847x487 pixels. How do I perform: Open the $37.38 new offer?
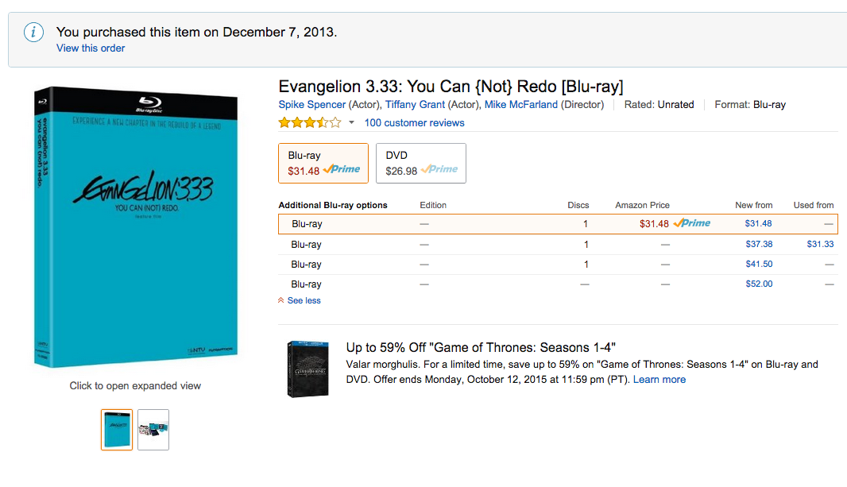pos(759,244)
